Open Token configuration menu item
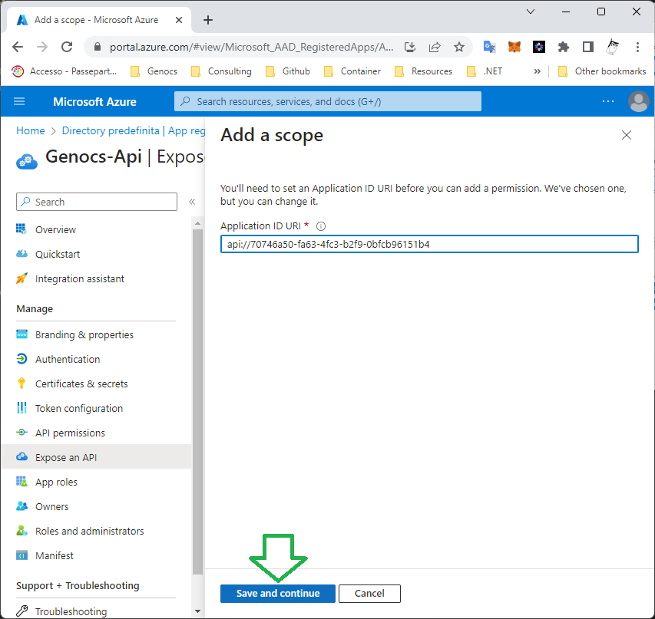 78,408
